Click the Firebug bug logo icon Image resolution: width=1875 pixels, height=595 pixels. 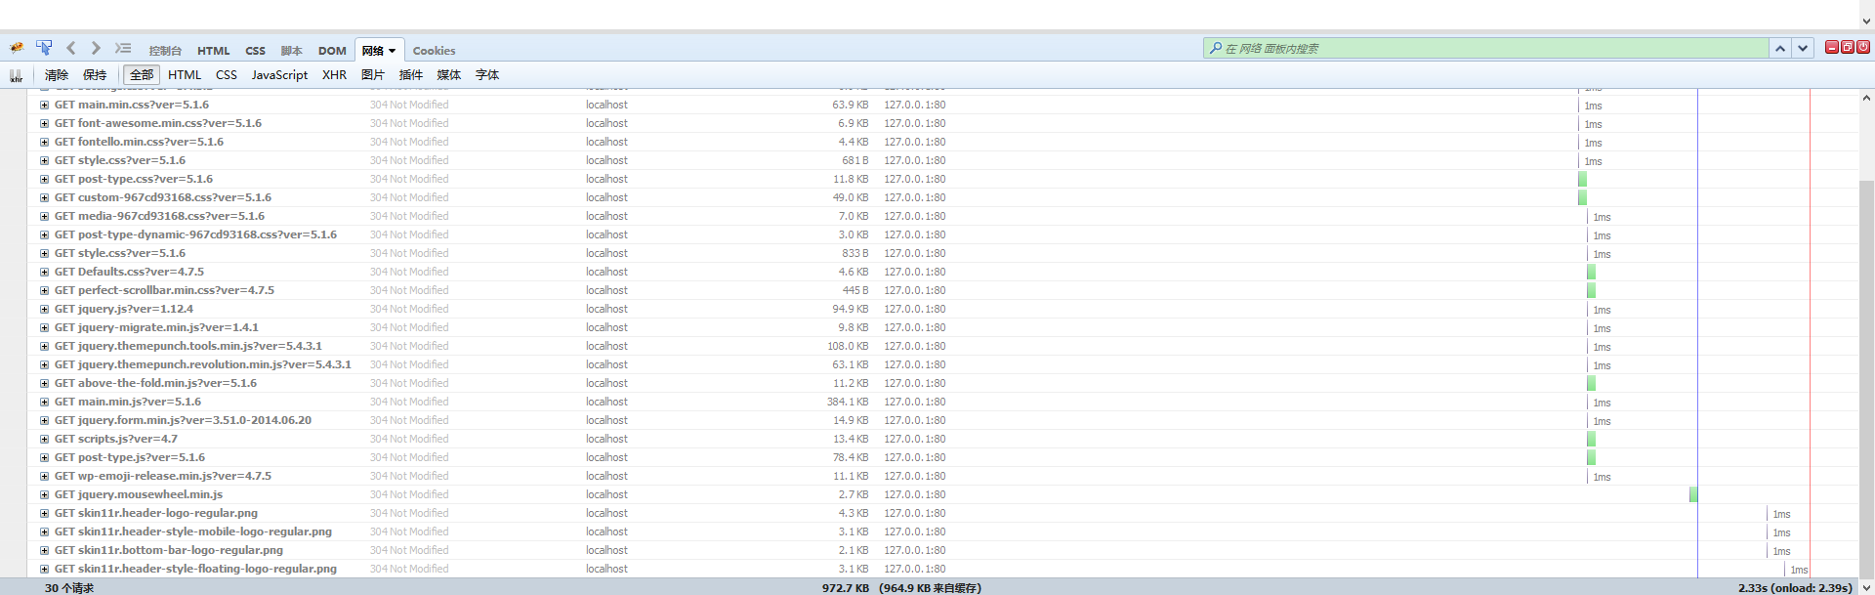pos(17,48)
